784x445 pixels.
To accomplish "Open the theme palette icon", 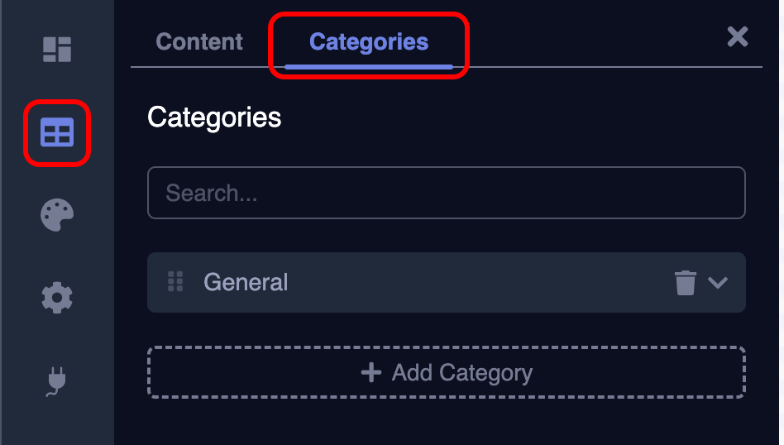I will (57, 215).
